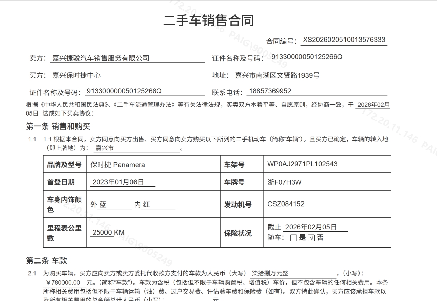Click the buyer's 证件名称及号码 field
This screenshot has width=437, height=301.
(144, 91)
